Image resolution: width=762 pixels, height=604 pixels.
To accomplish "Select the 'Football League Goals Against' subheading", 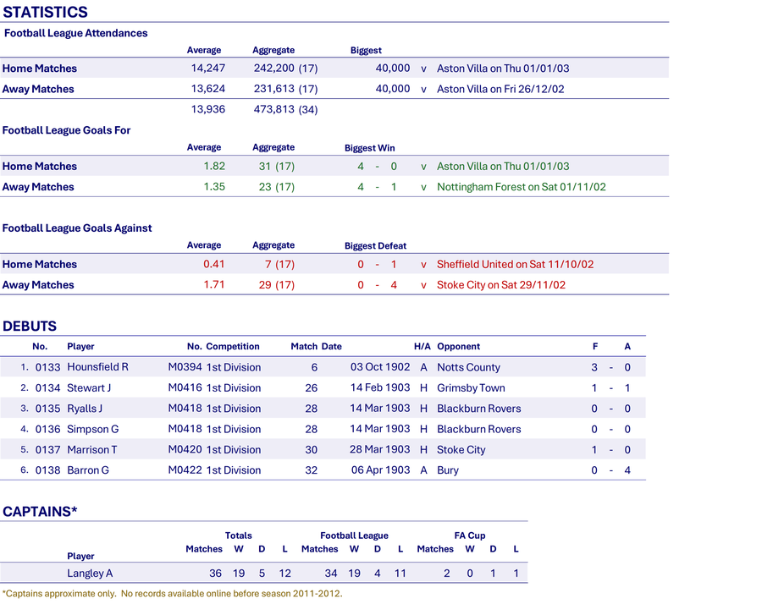I will (x=77, y=228).
